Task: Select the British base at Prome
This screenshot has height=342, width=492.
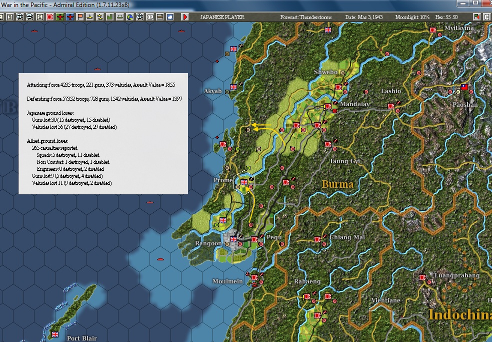Action: point(244,182)
